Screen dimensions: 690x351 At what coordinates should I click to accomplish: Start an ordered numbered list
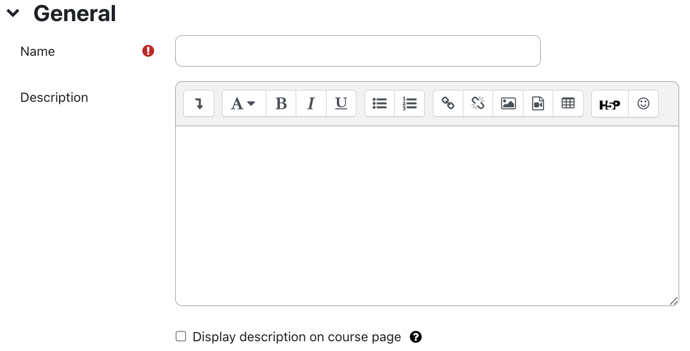[410, 103]
